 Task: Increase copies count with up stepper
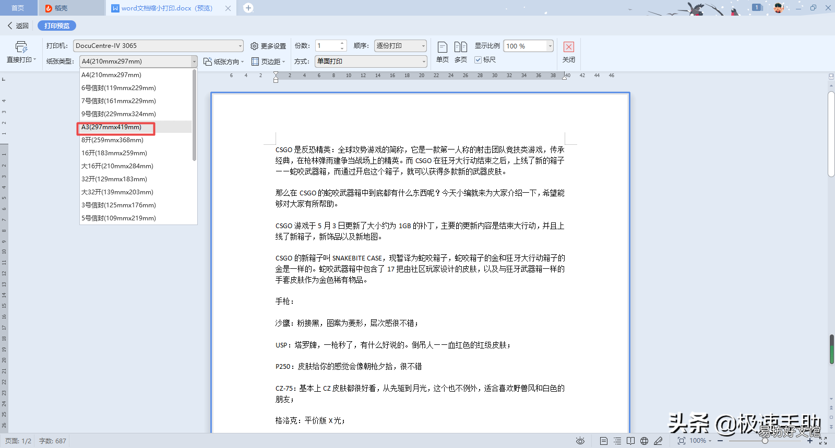[342, 43]
